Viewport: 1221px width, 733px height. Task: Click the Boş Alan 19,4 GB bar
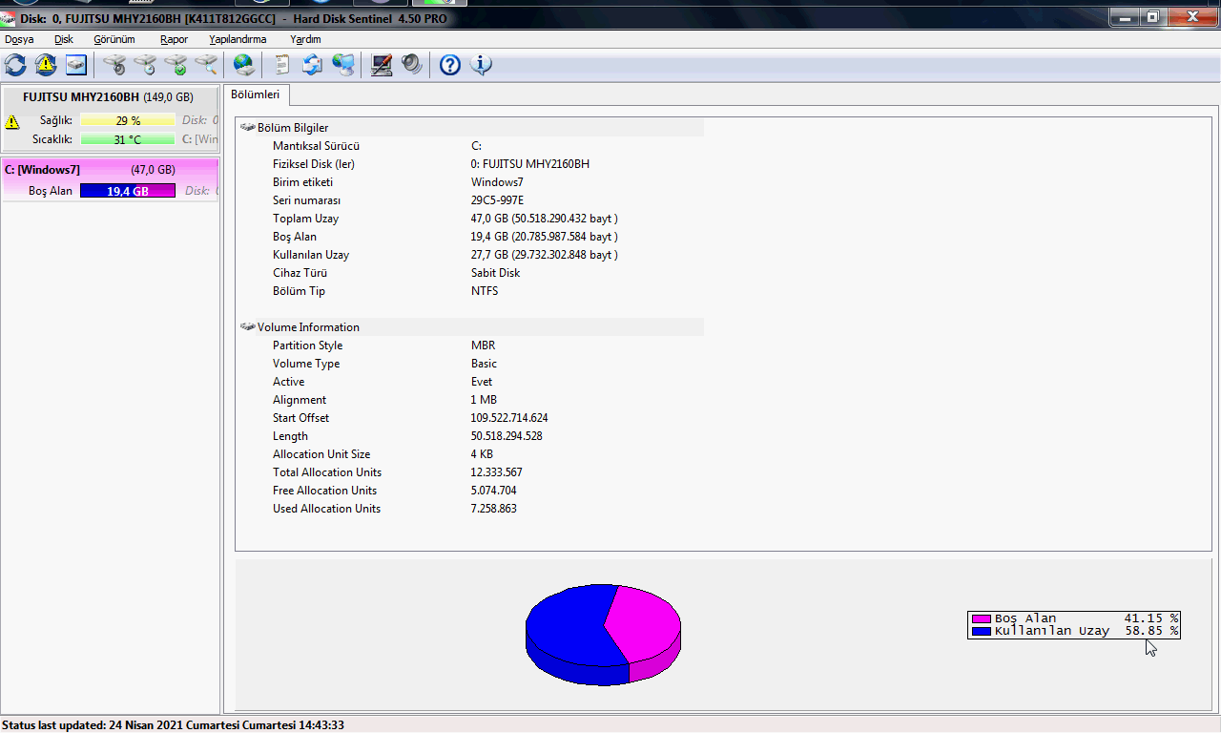[x=128, y=191]
